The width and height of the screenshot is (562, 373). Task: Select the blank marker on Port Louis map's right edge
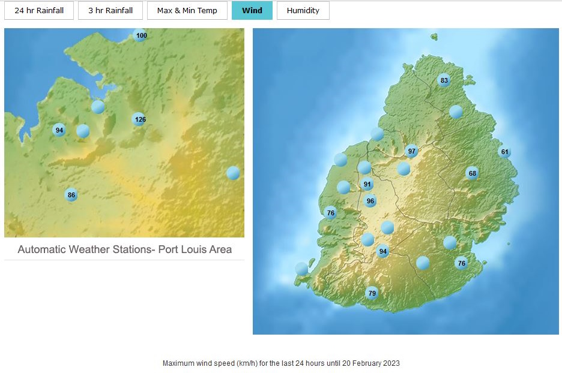point(233,173)
